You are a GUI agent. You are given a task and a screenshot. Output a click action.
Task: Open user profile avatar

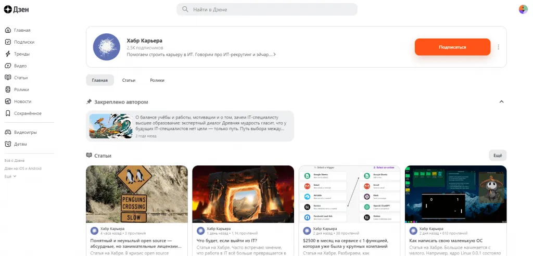(523, 9)
